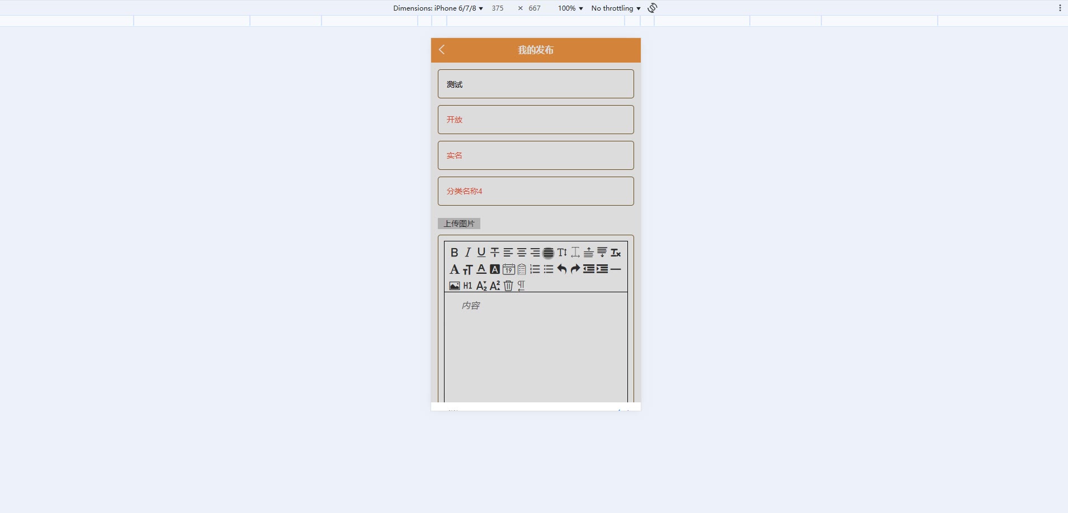Clear text formatting

[616, 253]
